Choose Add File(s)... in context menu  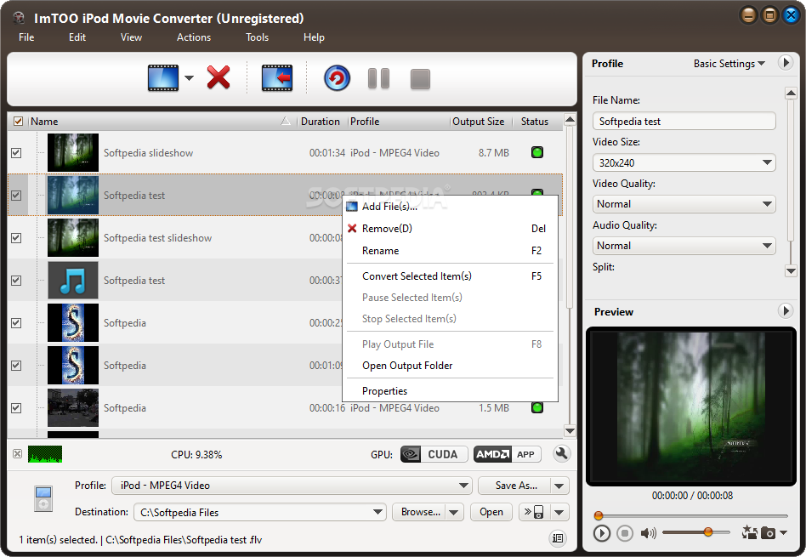pos(450,207)
